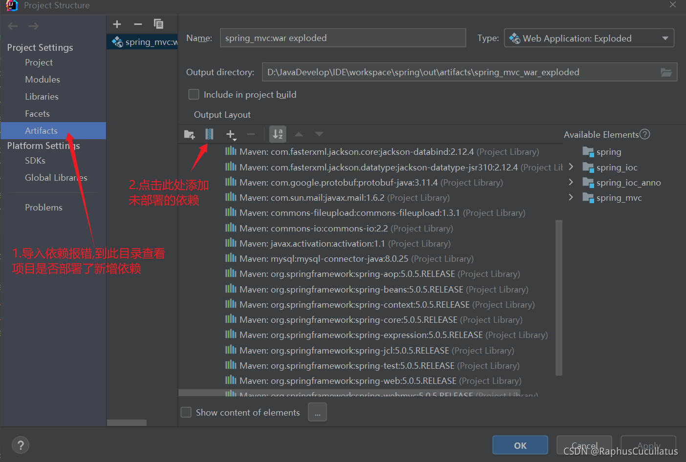Click the ellipsis button beside Show content

pyautogui.click(x=317, y=412)
